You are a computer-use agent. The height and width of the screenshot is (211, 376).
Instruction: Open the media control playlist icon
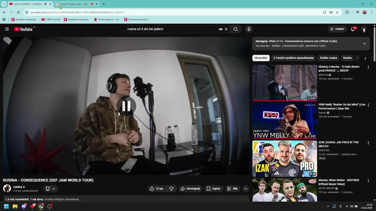(357, 12)
